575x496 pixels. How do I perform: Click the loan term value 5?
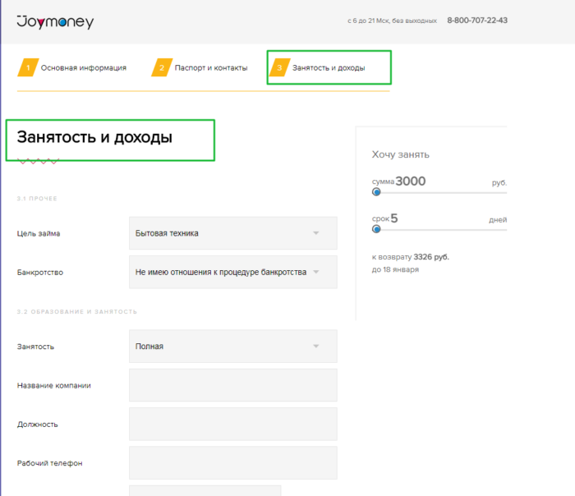[394, 218]
